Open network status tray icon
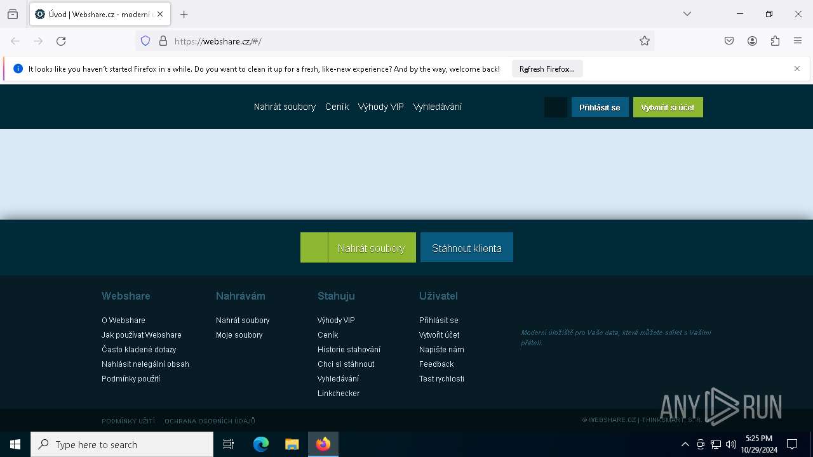The height and width of the screenshot is (457, 813). pyautogui.click(x=716, y=444)
